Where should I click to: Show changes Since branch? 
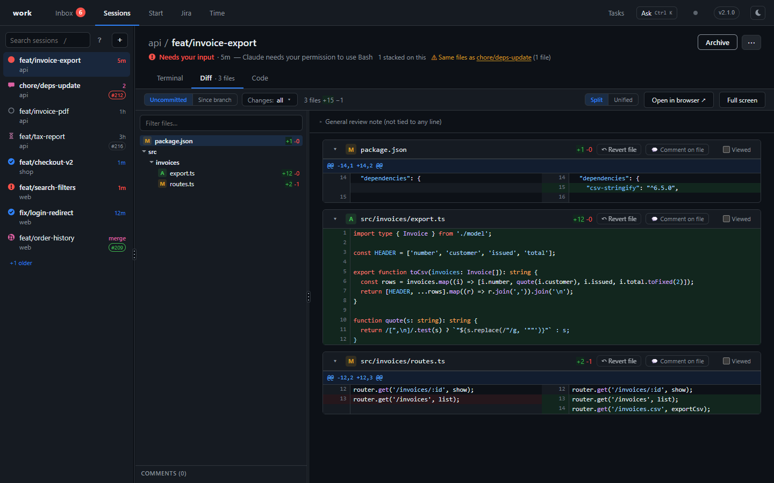215,100
